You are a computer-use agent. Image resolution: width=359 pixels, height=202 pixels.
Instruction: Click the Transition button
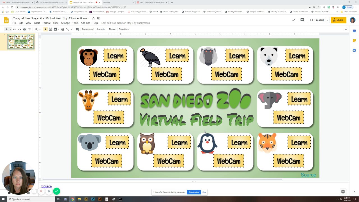[124, 29]
